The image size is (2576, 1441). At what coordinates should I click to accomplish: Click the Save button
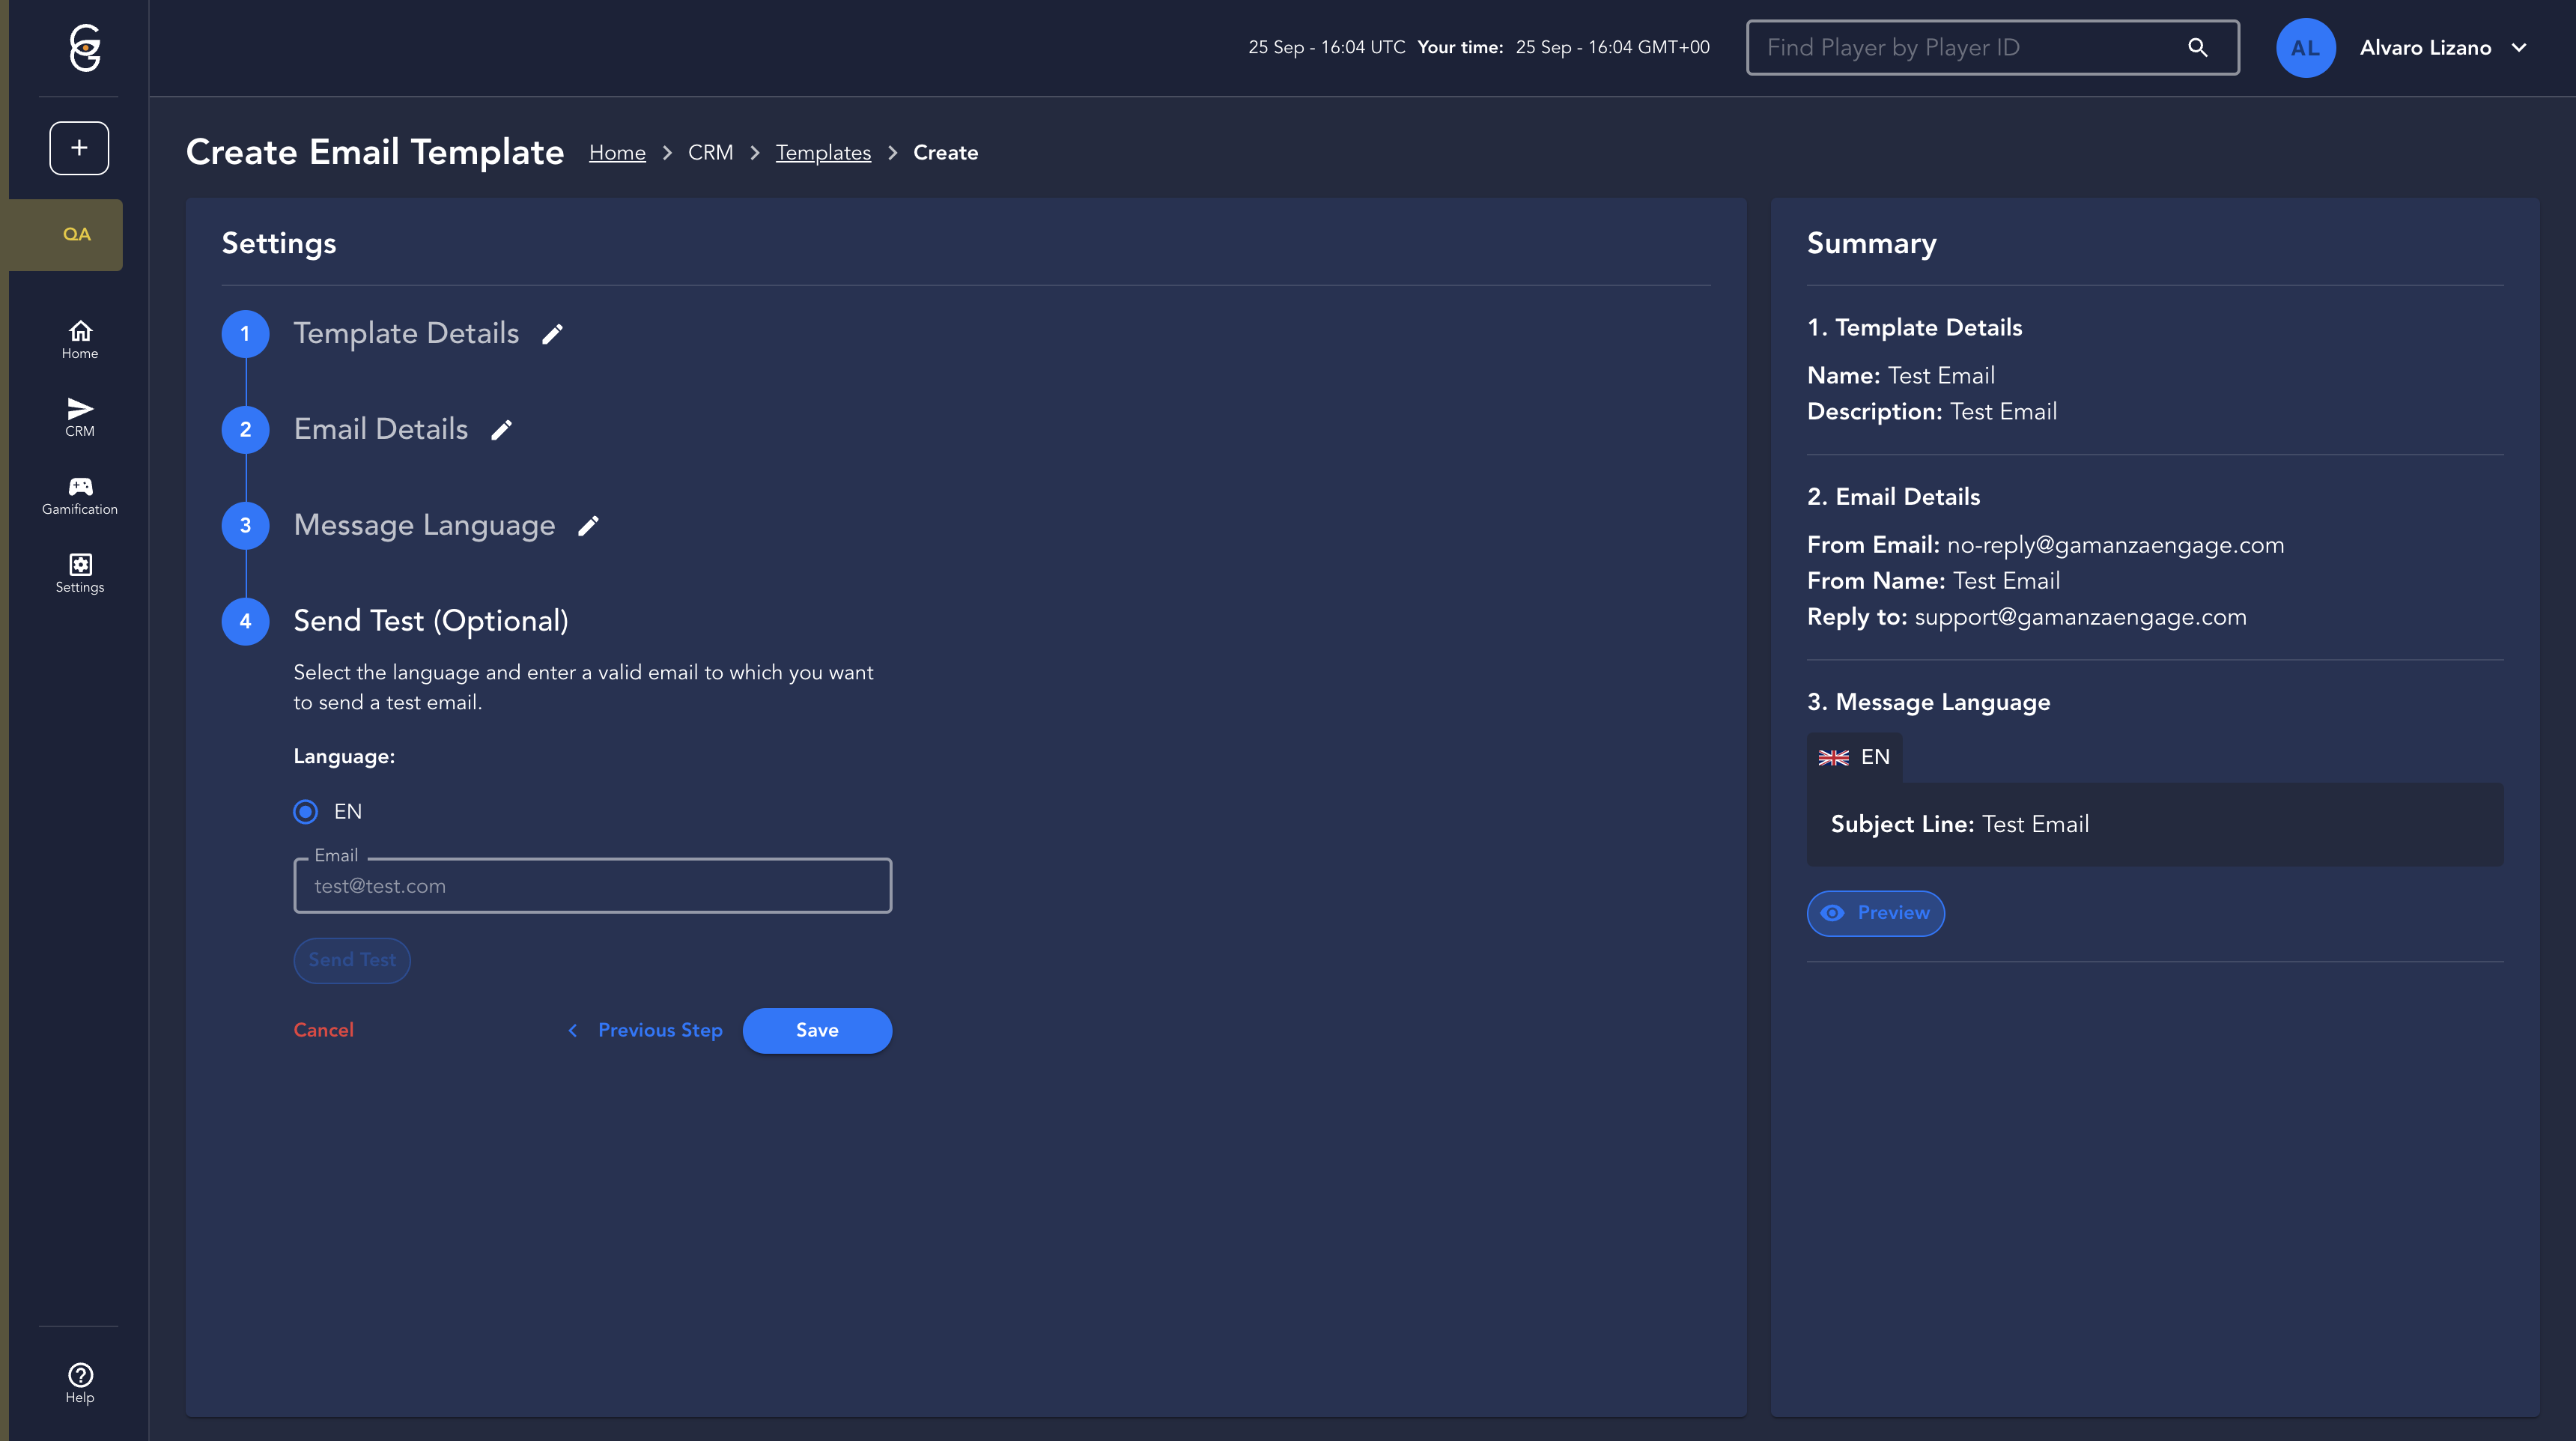click(816, 1030)
